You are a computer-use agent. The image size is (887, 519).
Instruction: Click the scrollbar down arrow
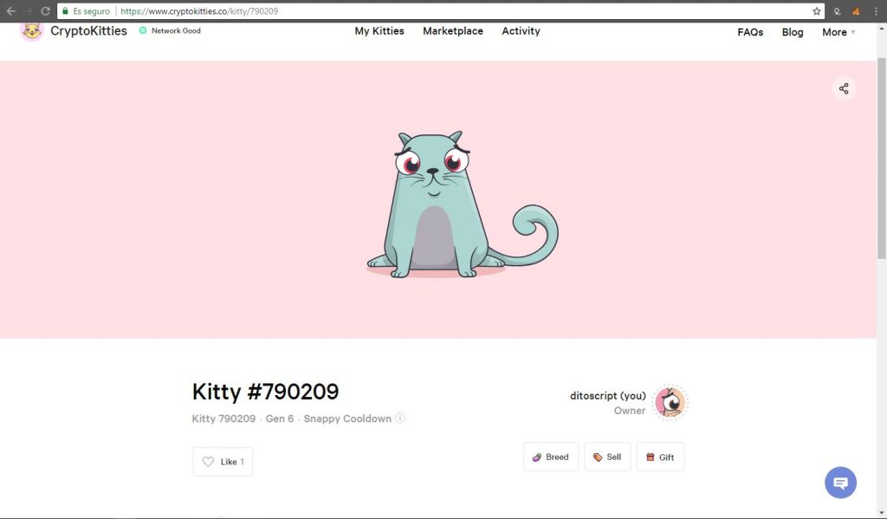tap(881, 513)
